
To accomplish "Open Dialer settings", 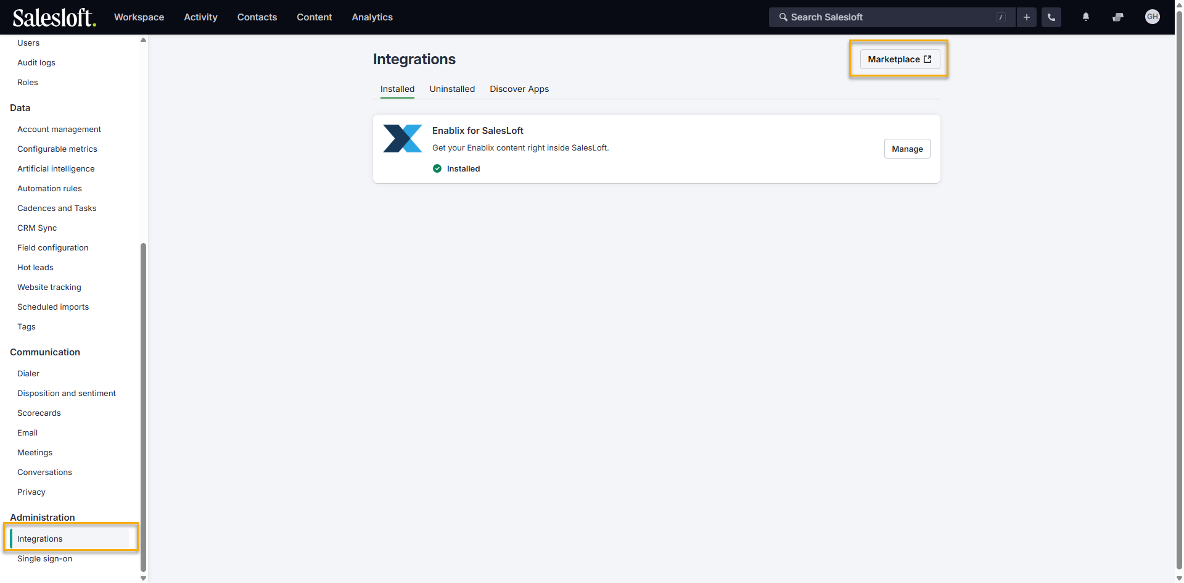I will pos(28,373).
